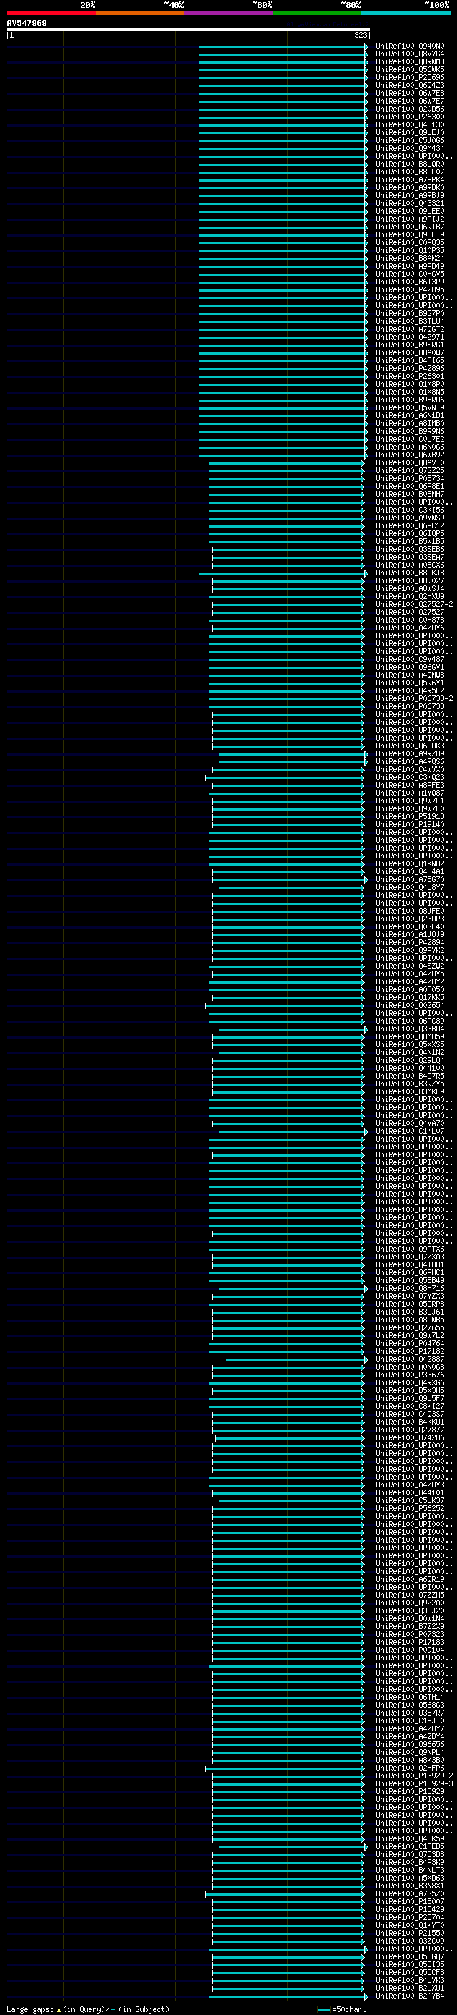Click the red 20% identity legend bar
457x2015 pixels.
(x=51, y=13)
